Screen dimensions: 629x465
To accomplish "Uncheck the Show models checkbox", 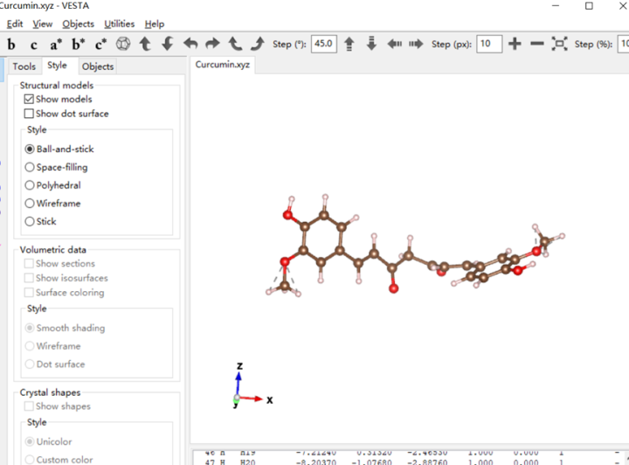I will [30, 100].
